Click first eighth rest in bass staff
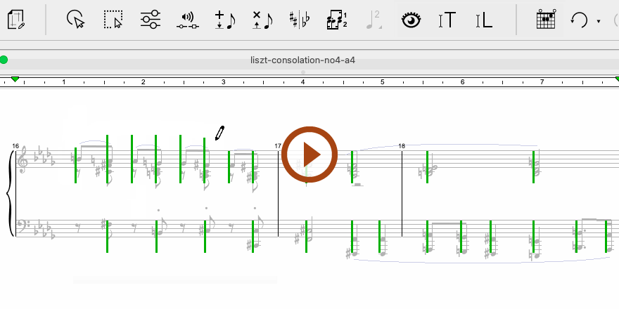This screenshot has width=619, height=309. click(77, 226)
